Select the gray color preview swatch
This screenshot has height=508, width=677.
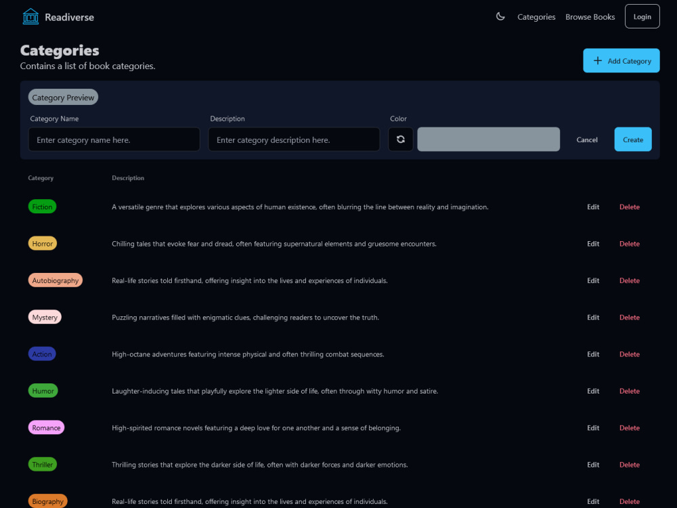pyautogui.click(x=488, y=139)
